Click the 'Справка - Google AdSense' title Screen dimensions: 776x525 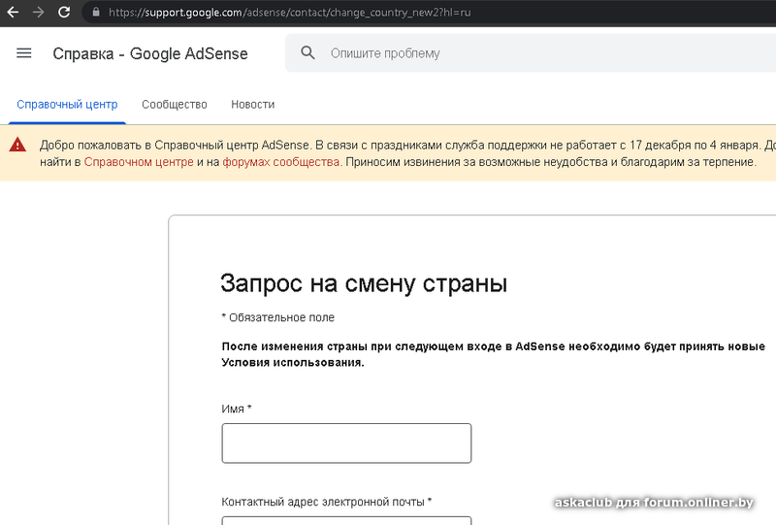(150, 53)
